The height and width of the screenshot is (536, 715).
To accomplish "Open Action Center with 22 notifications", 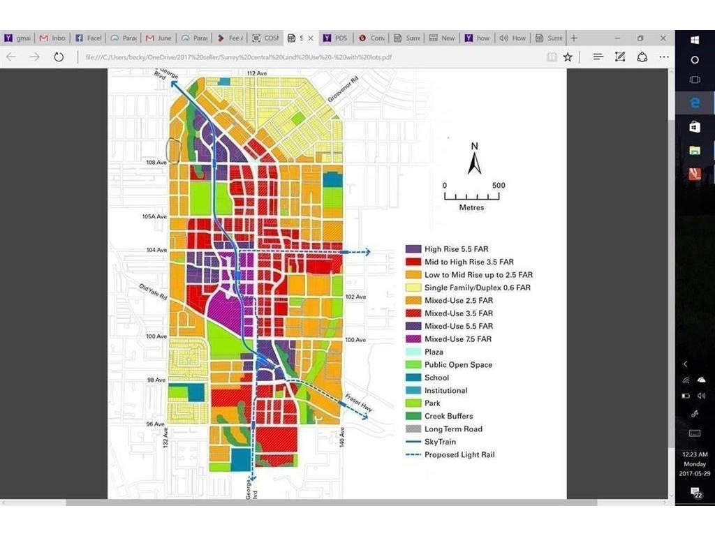I will pyautogui.click(x=695, y=493).
